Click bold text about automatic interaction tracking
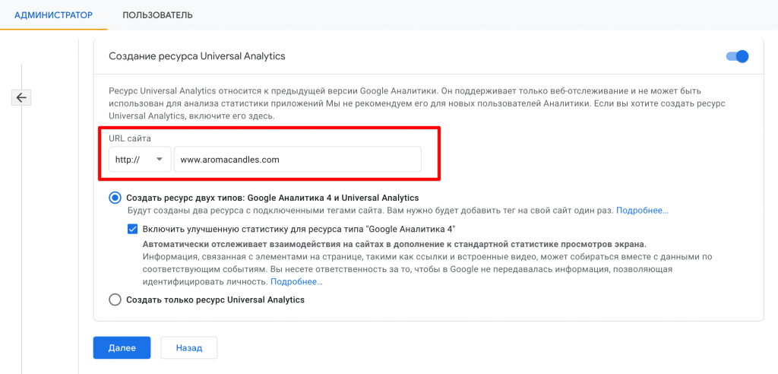This screenshot has width=778, height=374. [x=394, y=244]
